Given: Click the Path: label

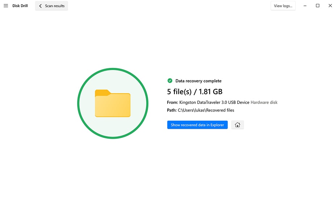Looking at the screenshot, I should tap(172, 110).
